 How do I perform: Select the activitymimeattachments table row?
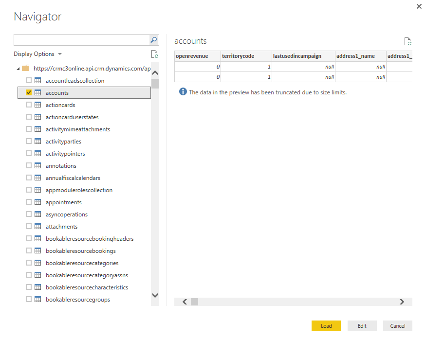tap(84, 129)
